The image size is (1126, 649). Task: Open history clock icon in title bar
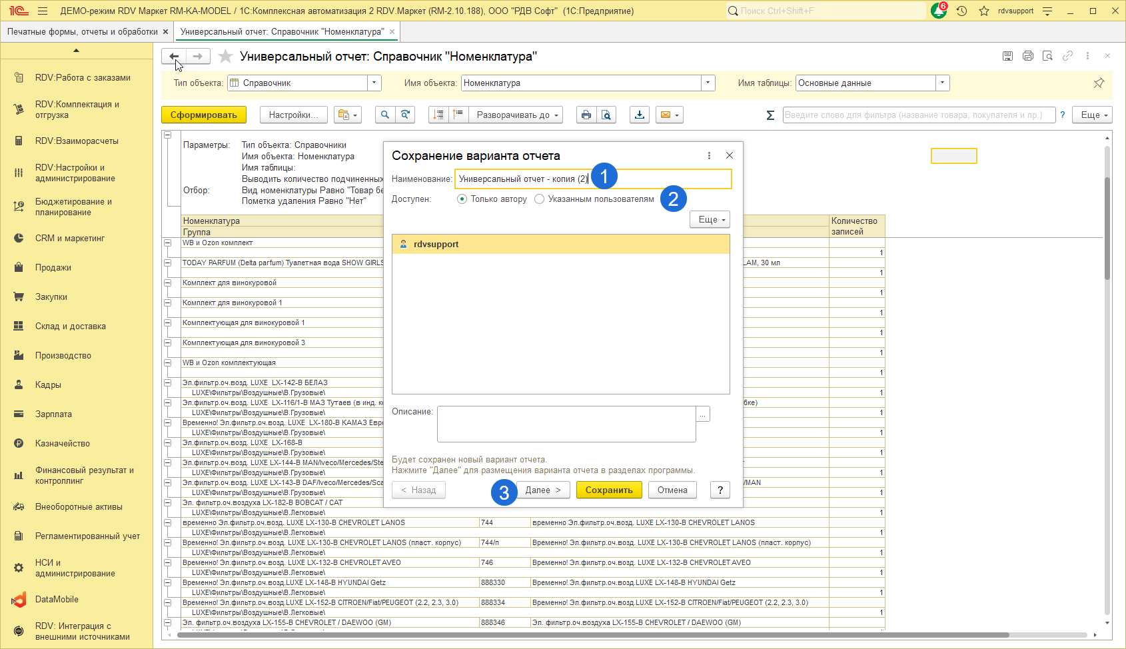(961, 11)
